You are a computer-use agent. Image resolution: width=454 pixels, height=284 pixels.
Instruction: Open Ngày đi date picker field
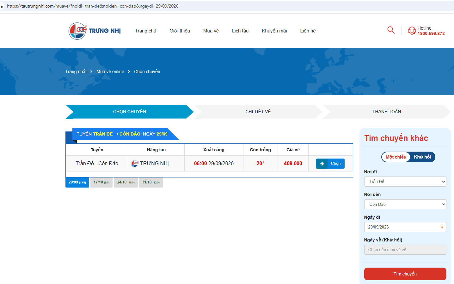point(405,227)
